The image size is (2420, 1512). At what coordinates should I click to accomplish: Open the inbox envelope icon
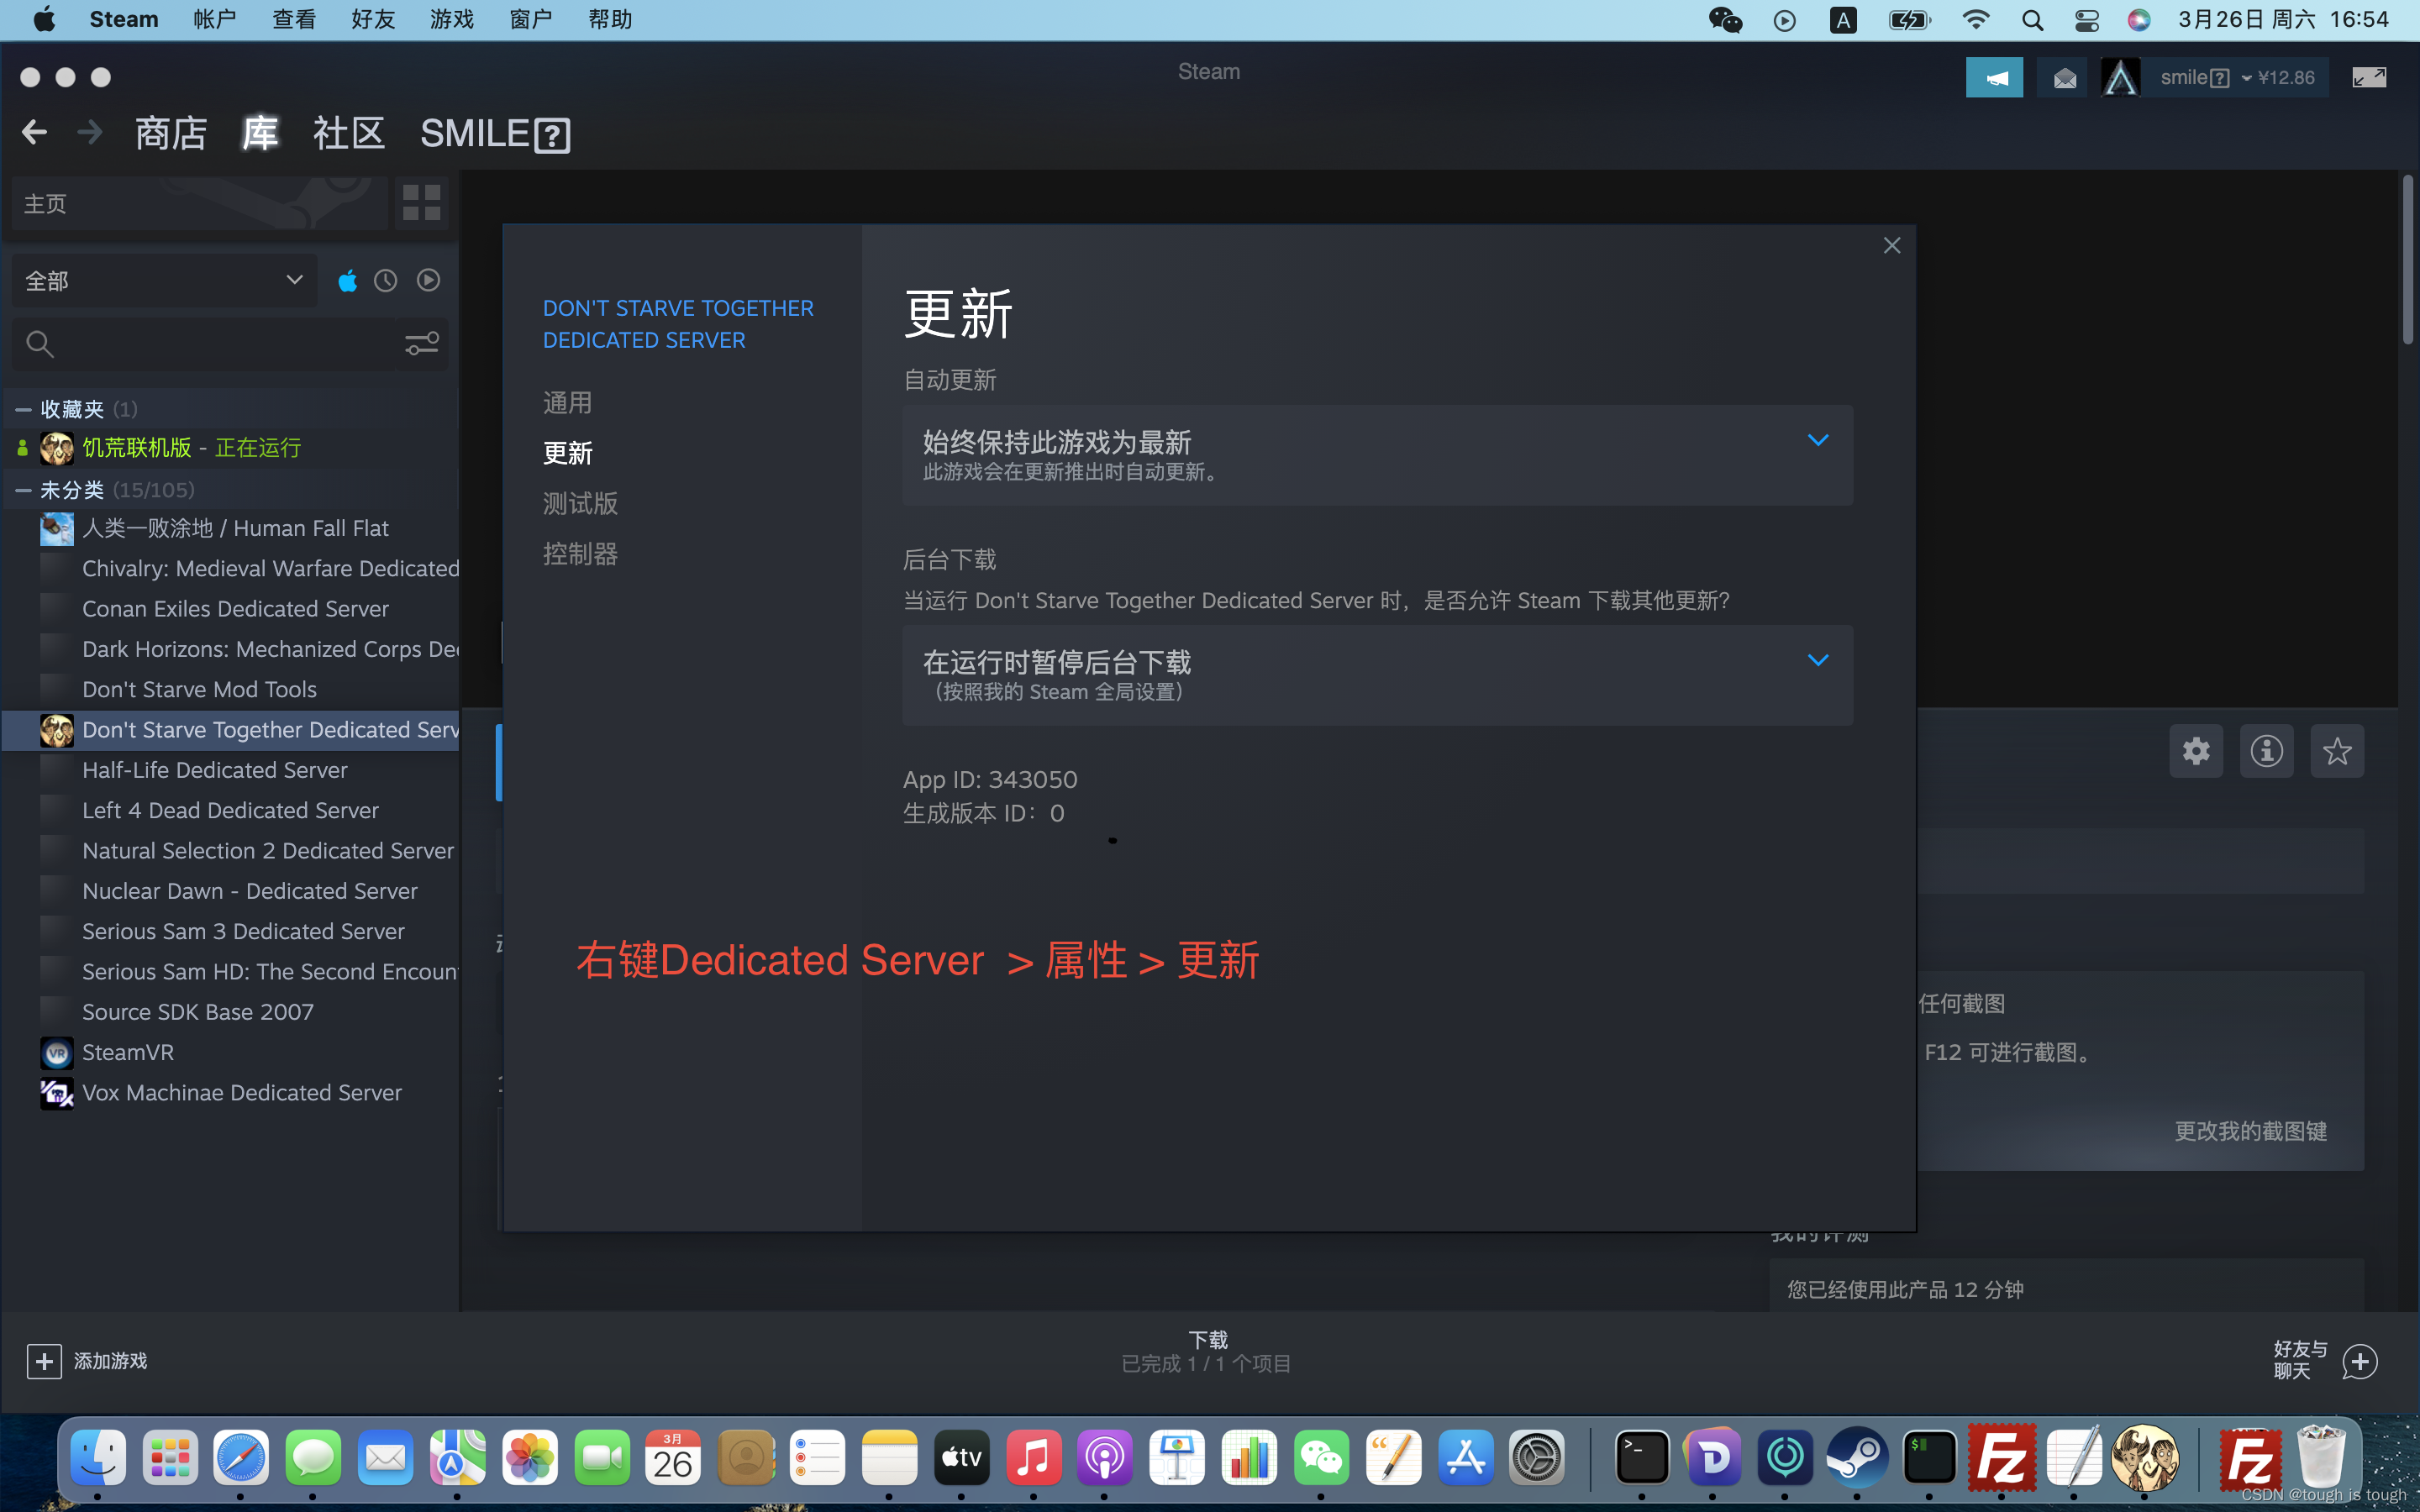[x=2064, y=78]
